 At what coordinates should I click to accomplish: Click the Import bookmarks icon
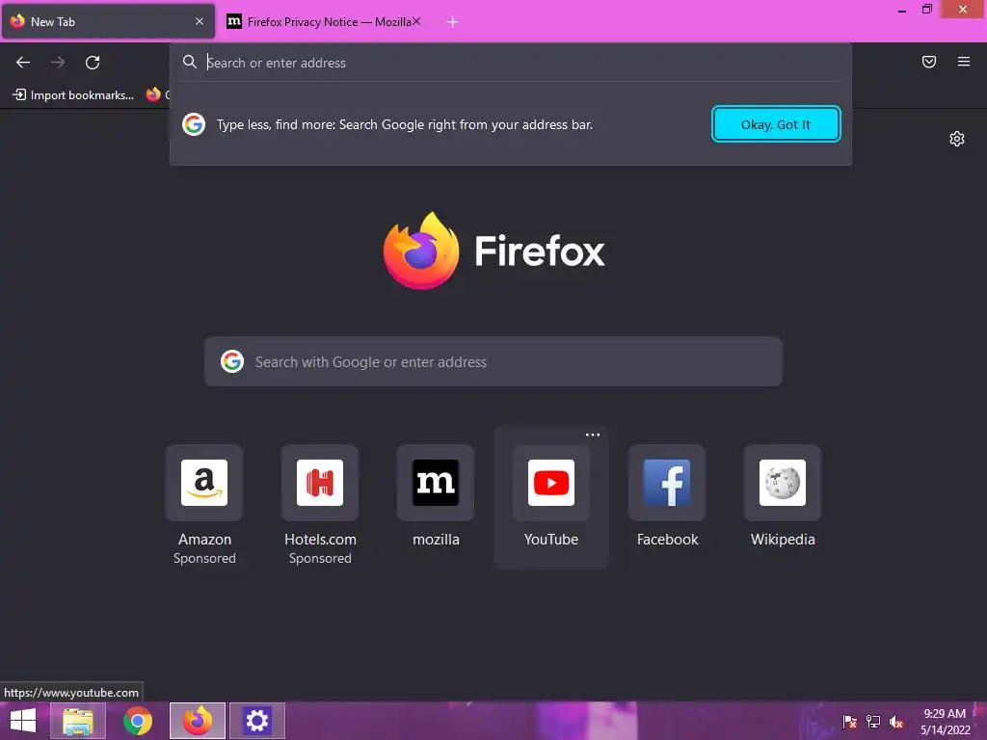19,95
